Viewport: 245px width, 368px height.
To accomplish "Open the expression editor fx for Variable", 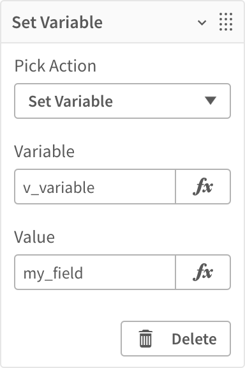I will click(203, 187).
